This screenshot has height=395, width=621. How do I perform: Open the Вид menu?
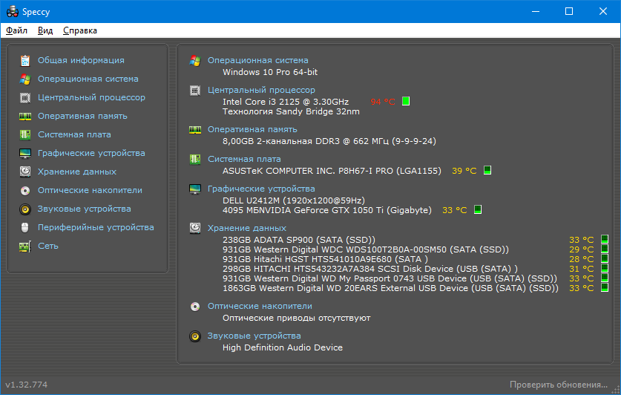tap(45, 30)
